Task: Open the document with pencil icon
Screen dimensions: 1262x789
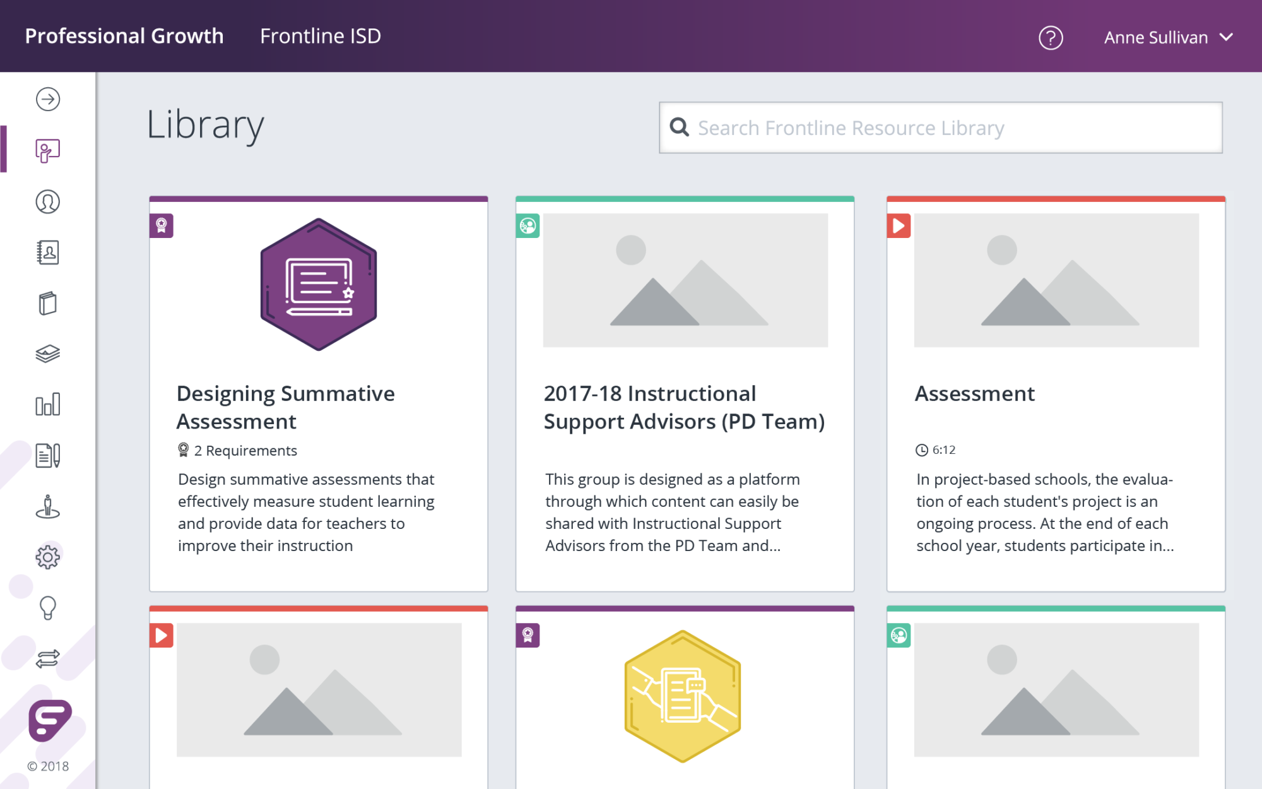Action: tap(48, 455)
